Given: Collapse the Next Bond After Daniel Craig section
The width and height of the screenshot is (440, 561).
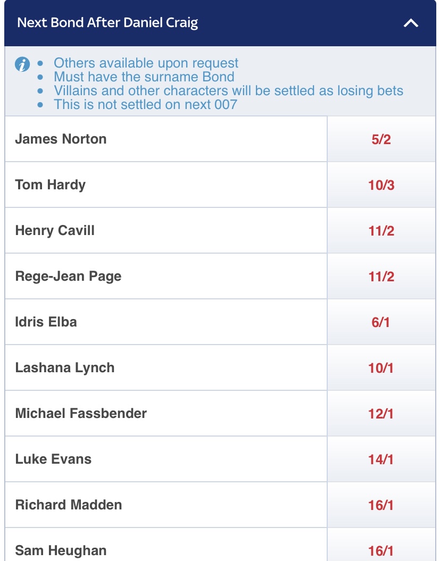Looking at the screenshot, I should point(411,23).
